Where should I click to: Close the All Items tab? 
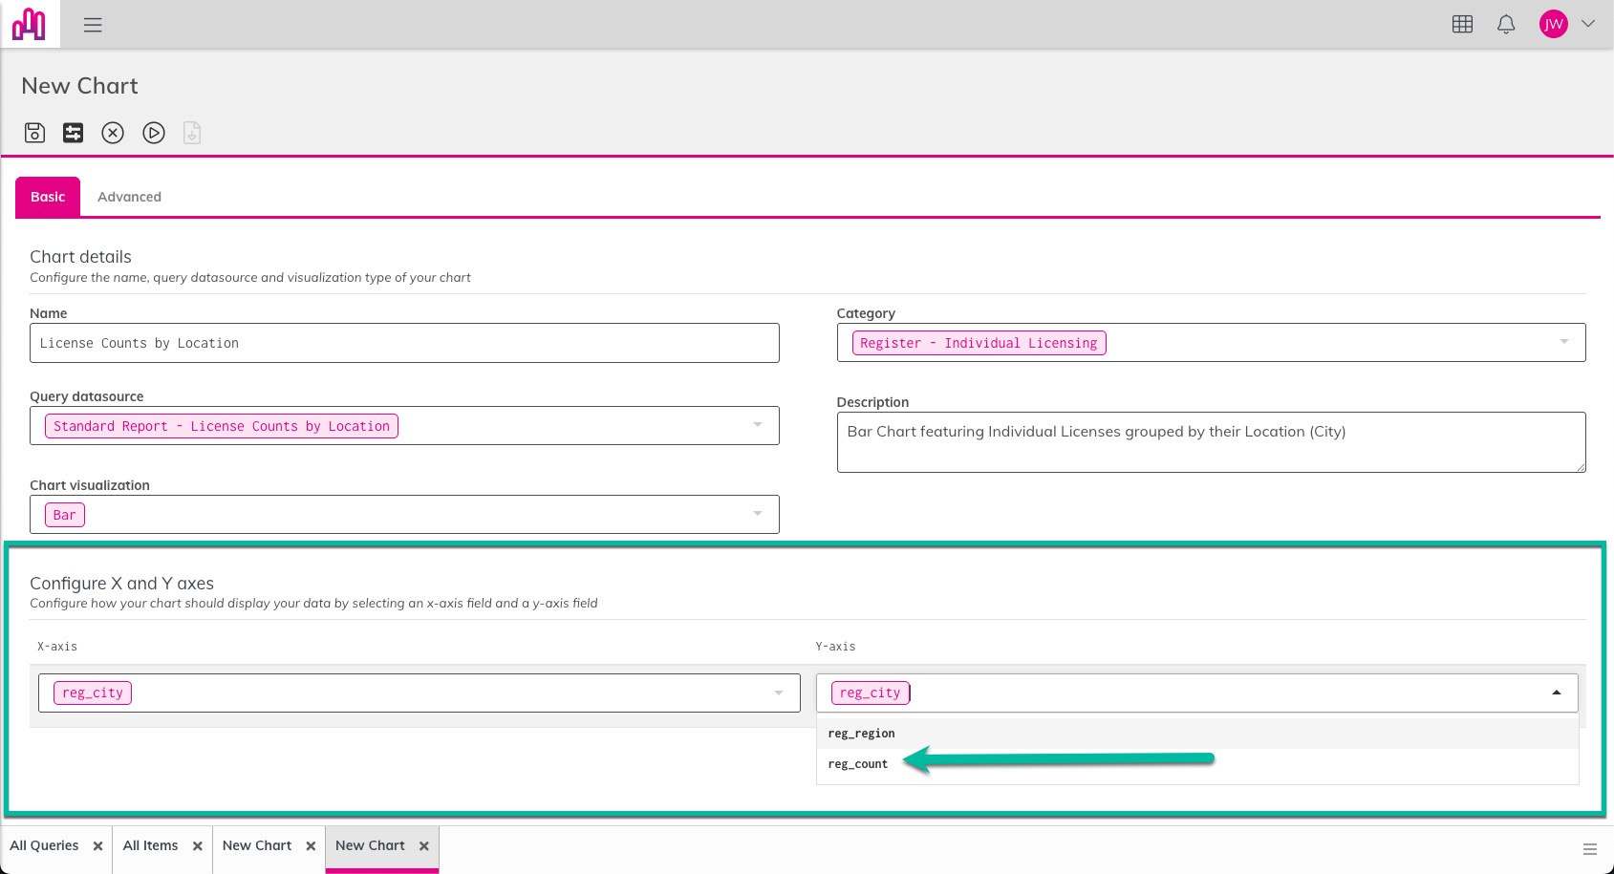tap(197, 846)
